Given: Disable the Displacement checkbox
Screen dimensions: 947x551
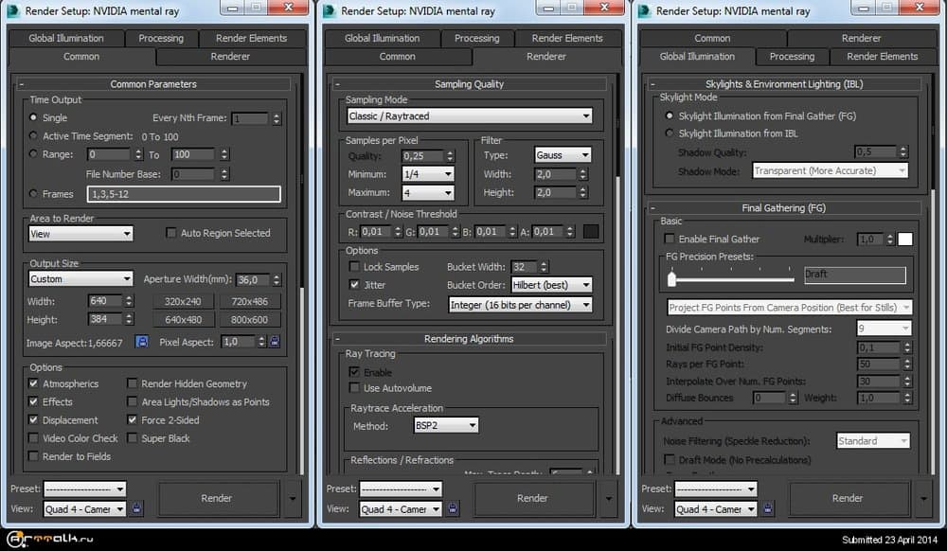Looking at the screenshot, I should tap(34, 419).
